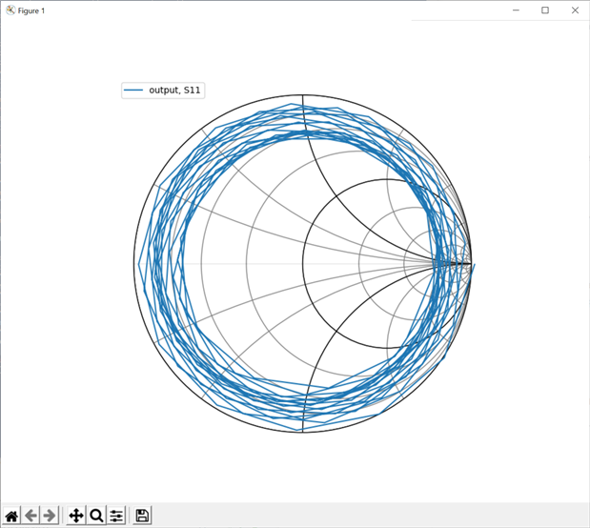Close the Figure 1 window
The width and height of the screenshot is (590, 528).
[x=574, y=10]
